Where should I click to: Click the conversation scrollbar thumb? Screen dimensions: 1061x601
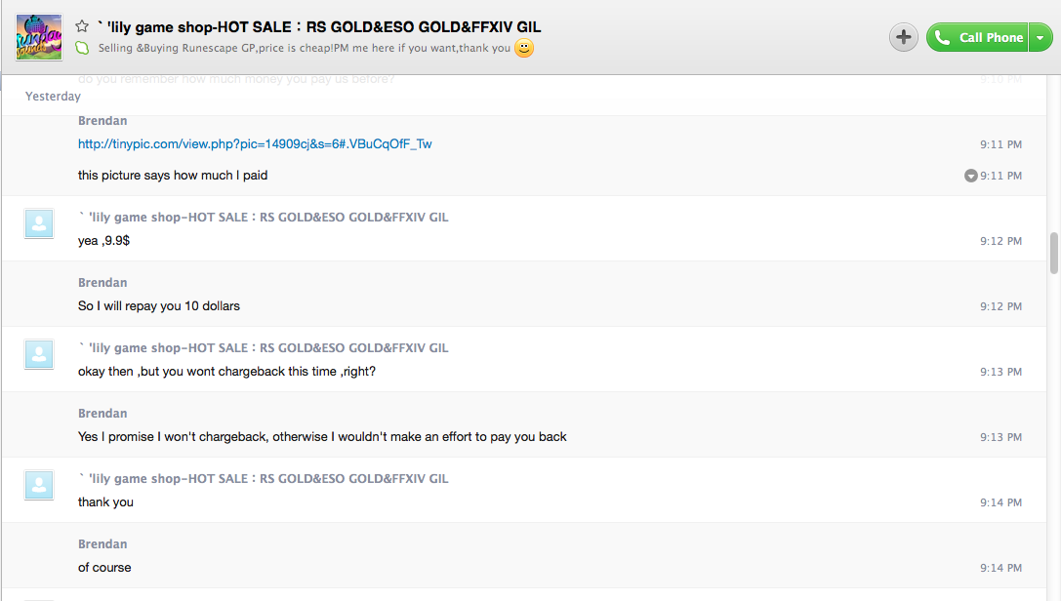pos(1053,254)
